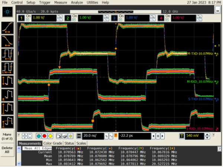Open the Measure menu
The height and width of the screenshot is (167, 223).
click(61, 3)
